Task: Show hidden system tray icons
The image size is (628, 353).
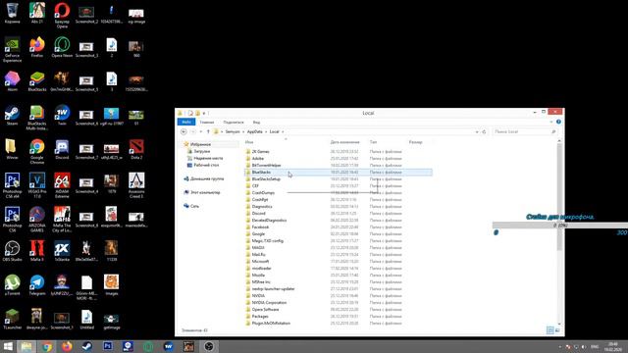Action: (560, 346)
